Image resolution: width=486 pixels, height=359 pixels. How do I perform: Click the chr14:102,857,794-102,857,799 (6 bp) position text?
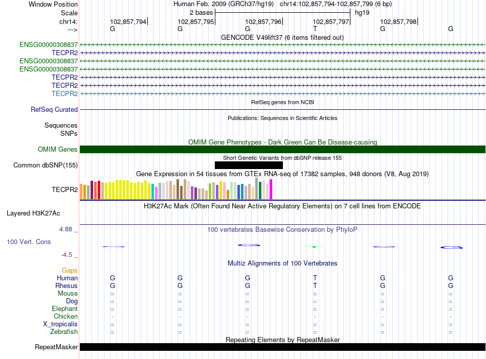(336, 4)
